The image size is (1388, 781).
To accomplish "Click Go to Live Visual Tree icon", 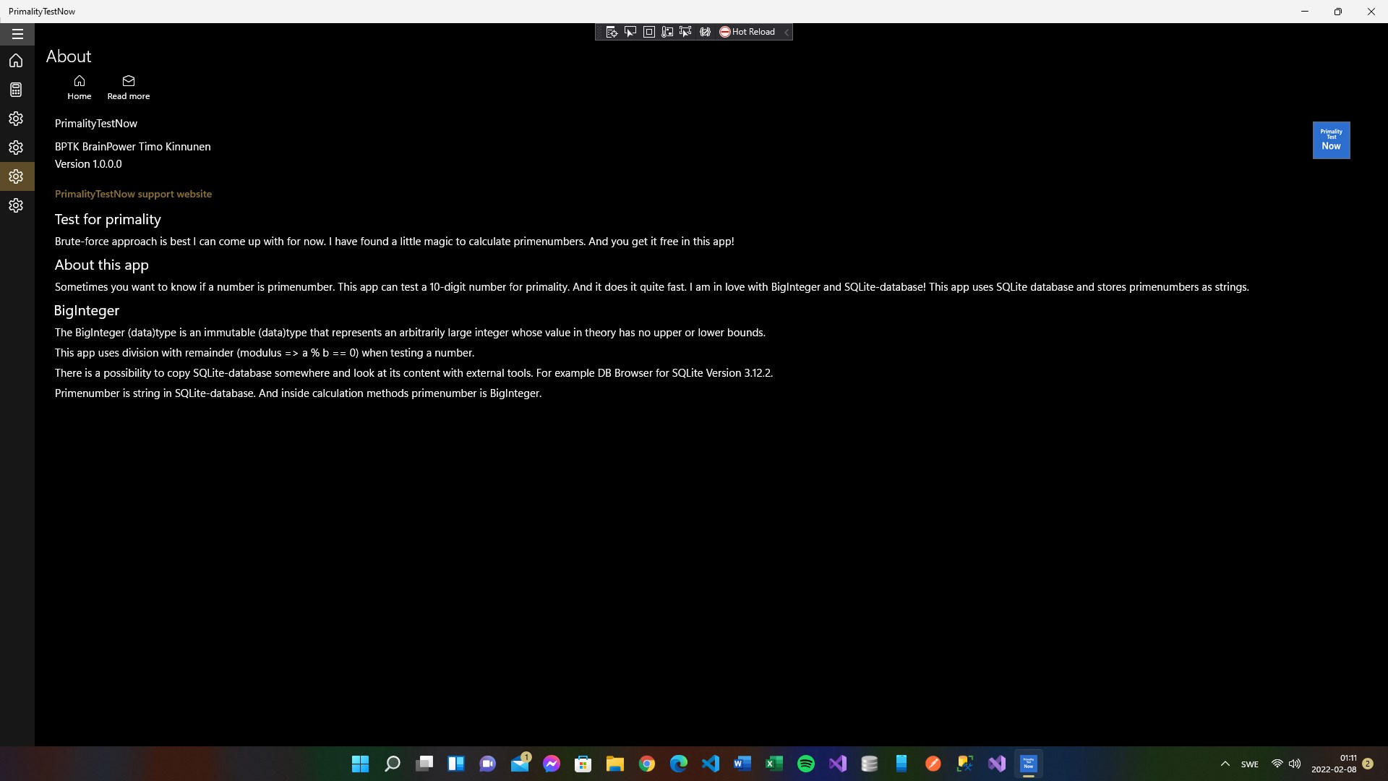I will [x=612, y=32].
